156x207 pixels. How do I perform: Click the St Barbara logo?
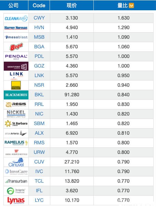tap(16, 124)
